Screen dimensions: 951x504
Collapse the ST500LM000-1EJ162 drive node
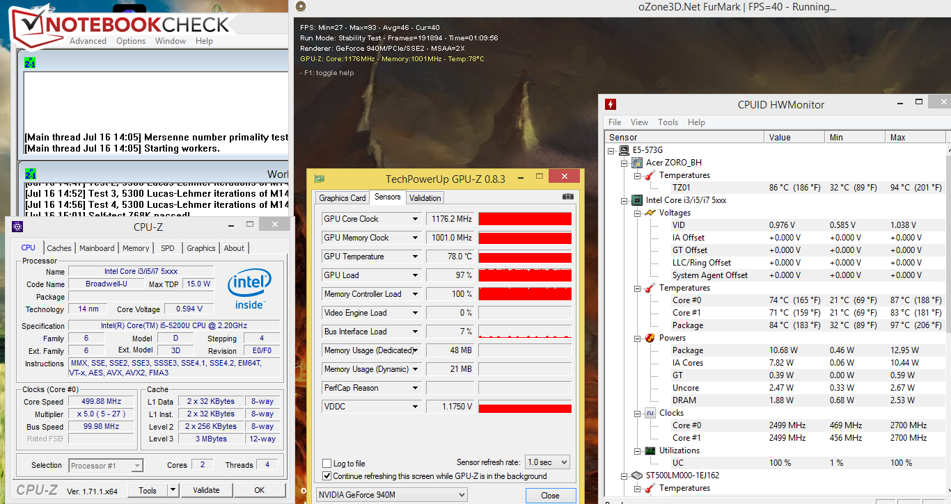point(624,475)
